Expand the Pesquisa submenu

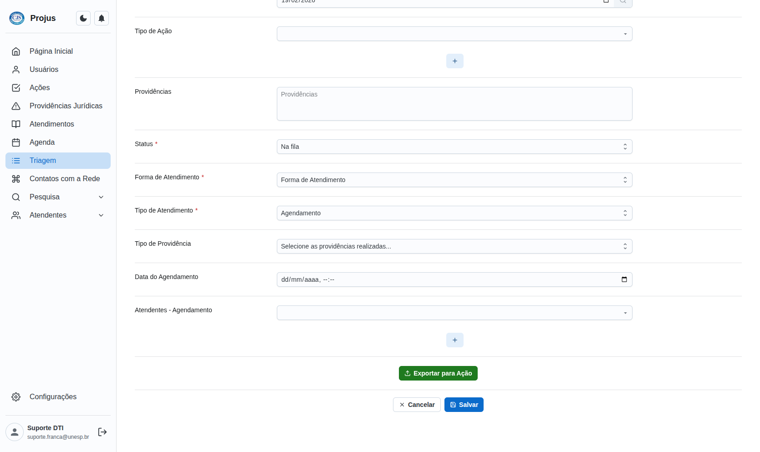(x=101, y=197)
